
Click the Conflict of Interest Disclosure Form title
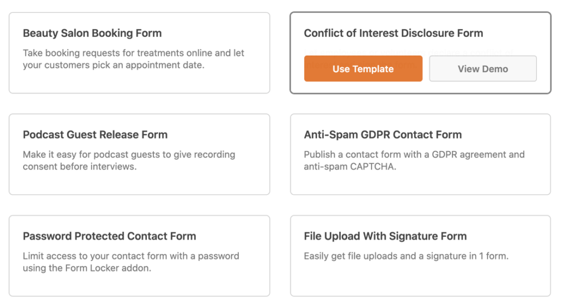coord(393,33)
